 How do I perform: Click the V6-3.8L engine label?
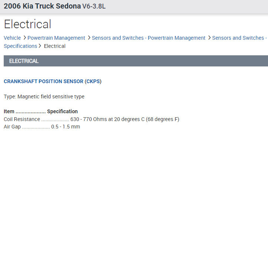(x=94, y=6)
